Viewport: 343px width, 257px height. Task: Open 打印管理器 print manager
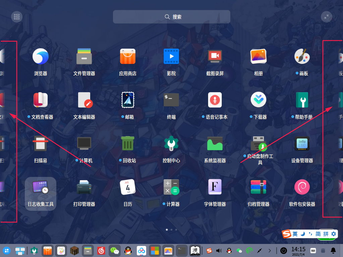(x=84, y=187)
